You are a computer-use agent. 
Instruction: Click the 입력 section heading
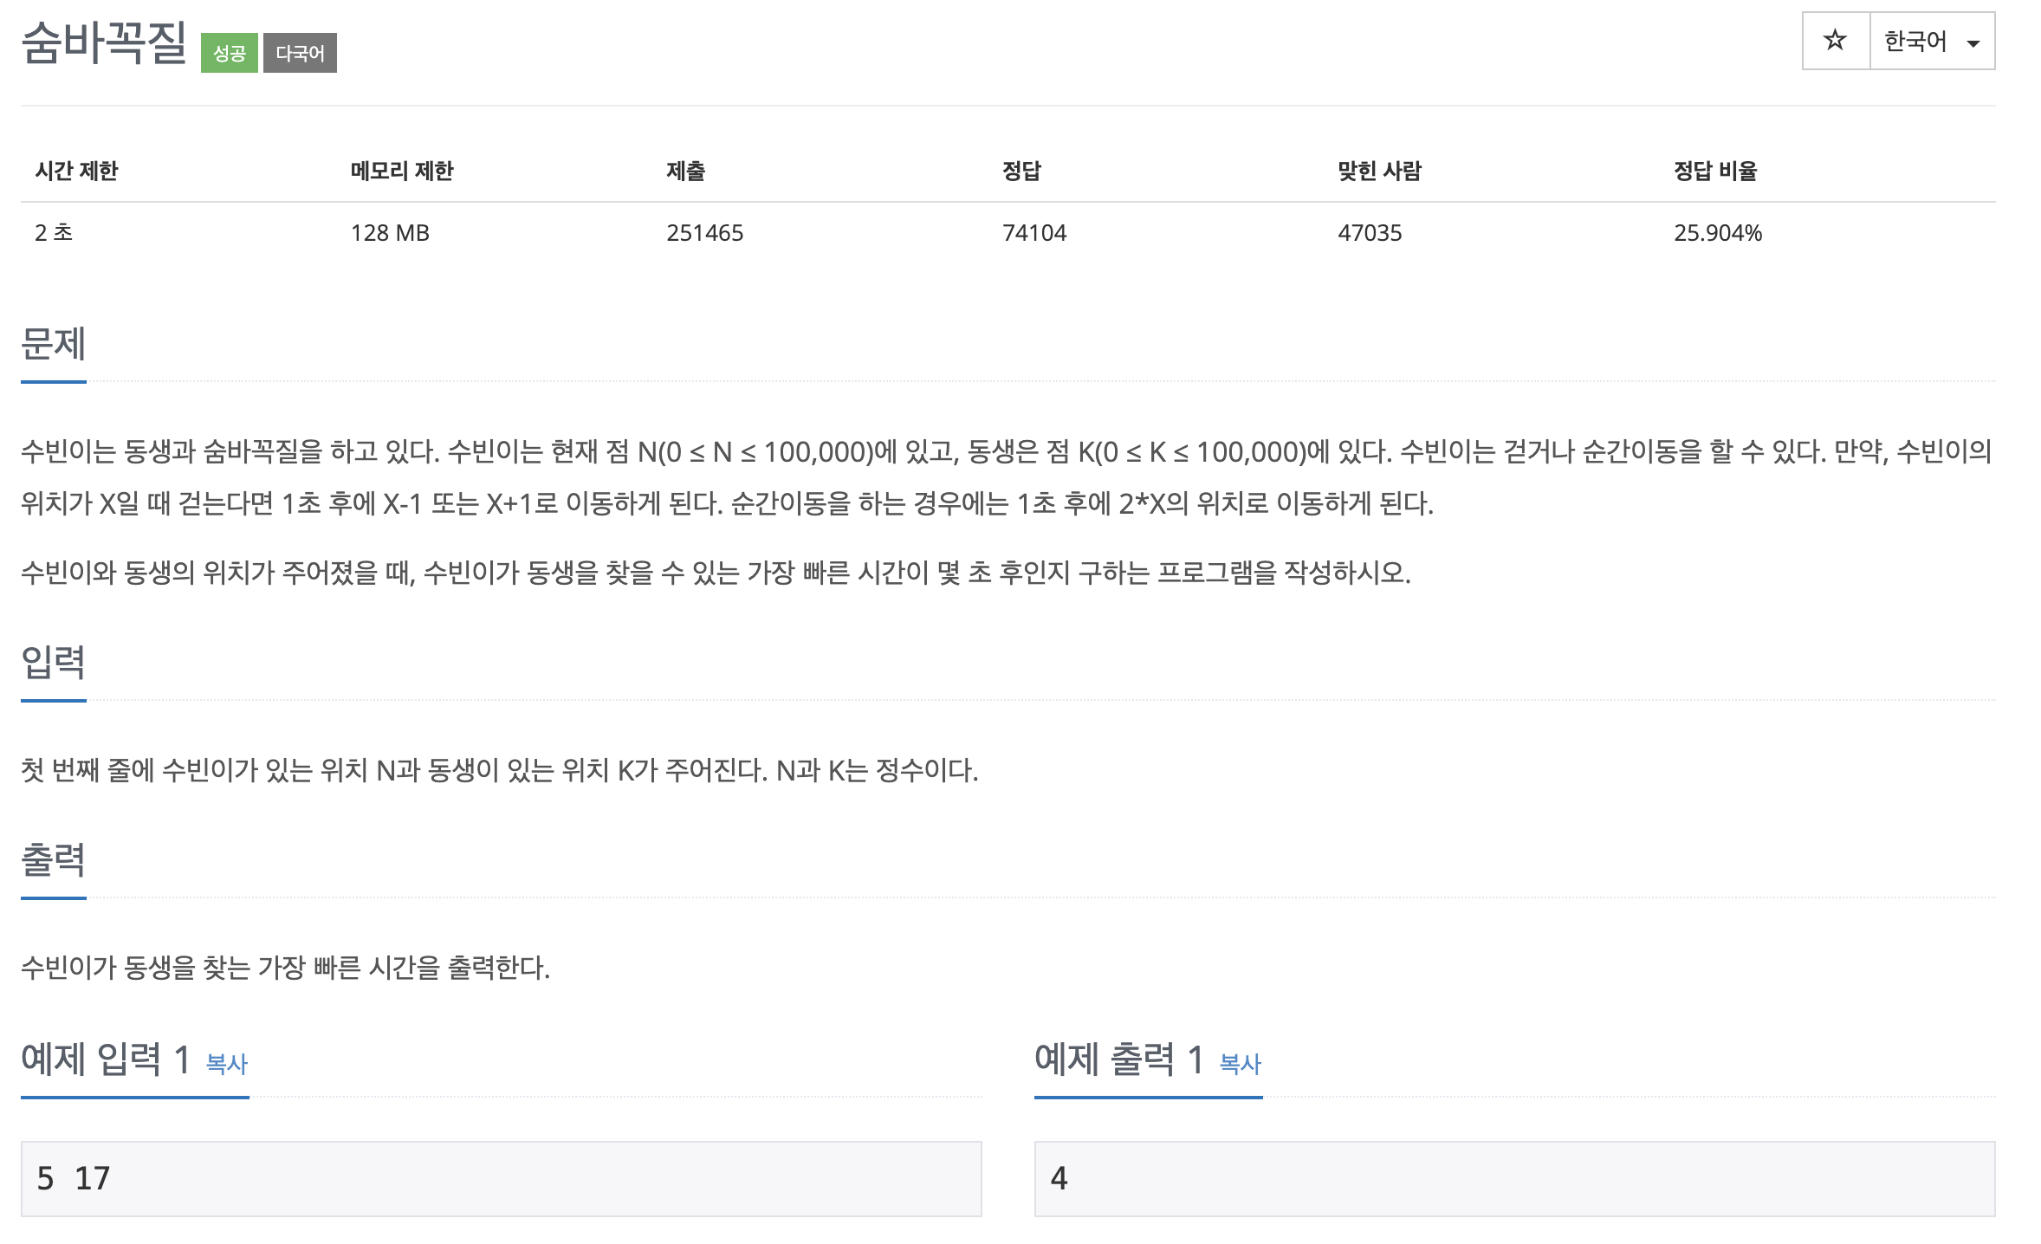[54, 662]
